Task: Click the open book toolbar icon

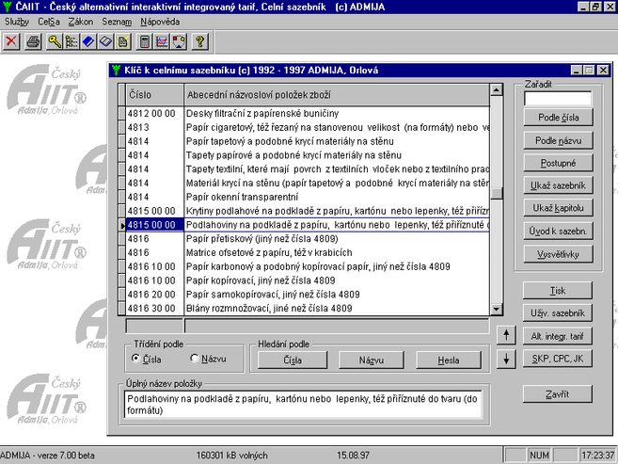Action: (x=105, y=41)
